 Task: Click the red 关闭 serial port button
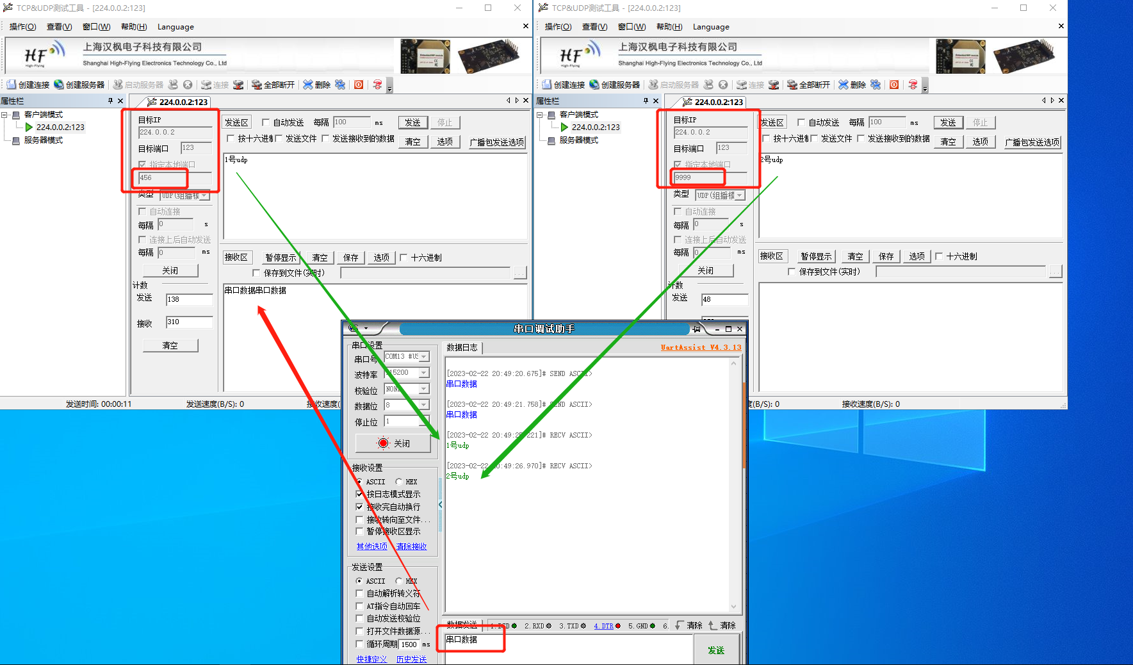click(393, 443)
